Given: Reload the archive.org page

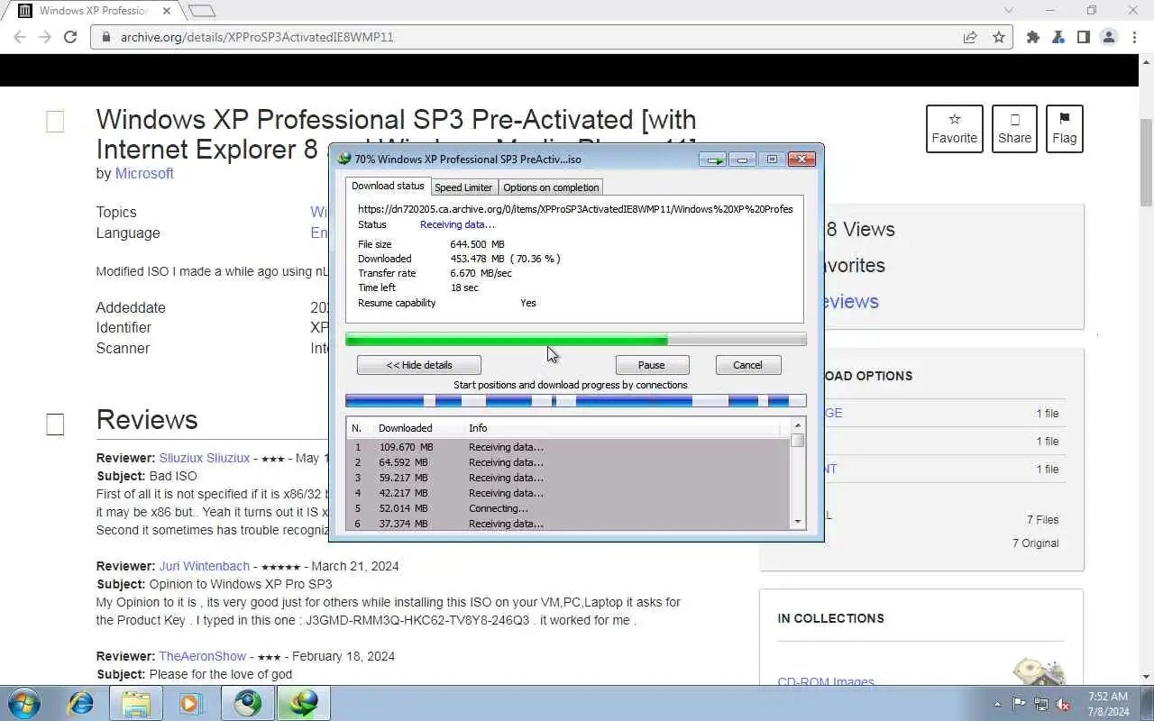Looking at the screenshot, I should [70, 37].
